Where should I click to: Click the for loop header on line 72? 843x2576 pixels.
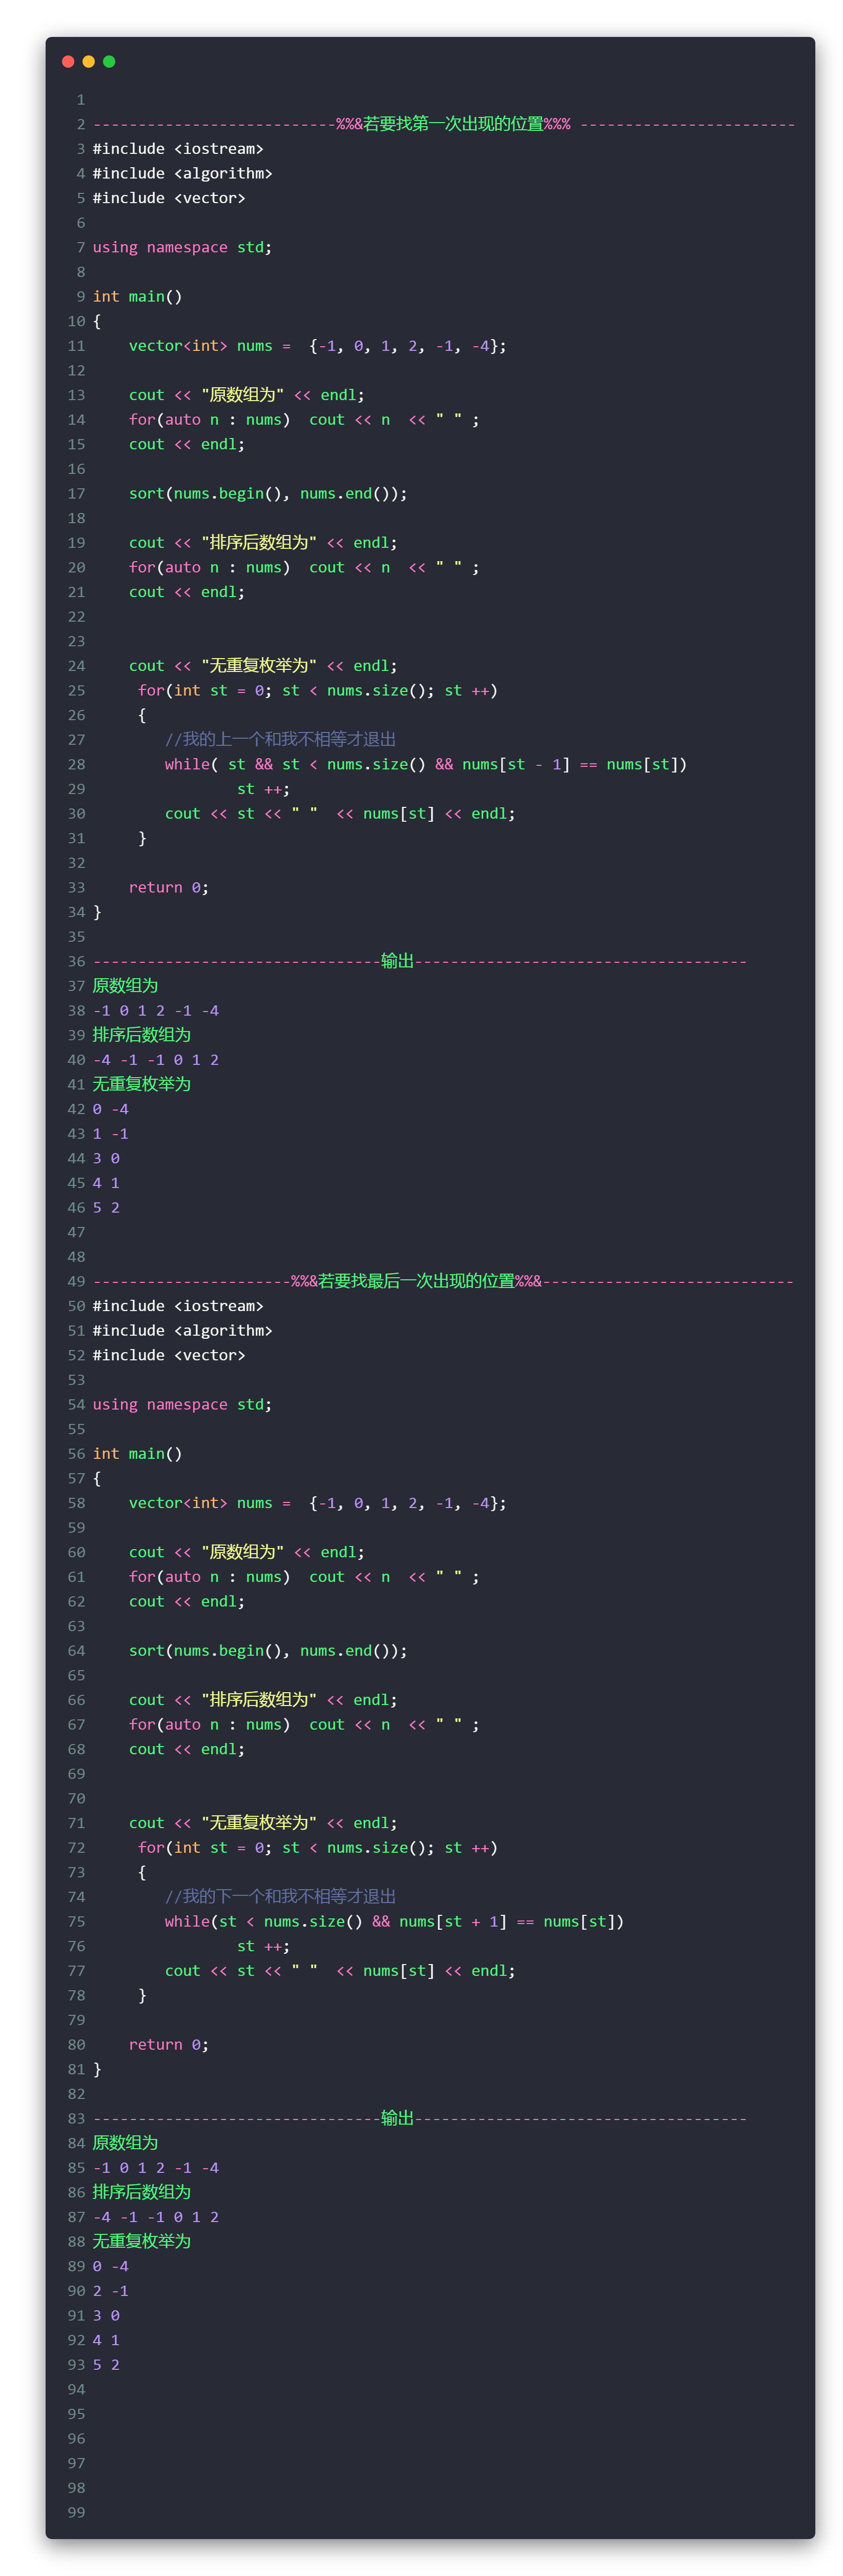[318, 1848]
